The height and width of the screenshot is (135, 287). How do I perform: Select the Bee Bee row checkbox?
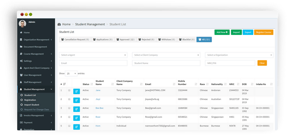(69, 108)
